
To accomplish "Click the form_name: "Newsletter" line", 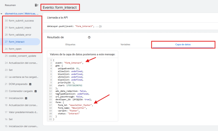I will click(x=72, y=108).
